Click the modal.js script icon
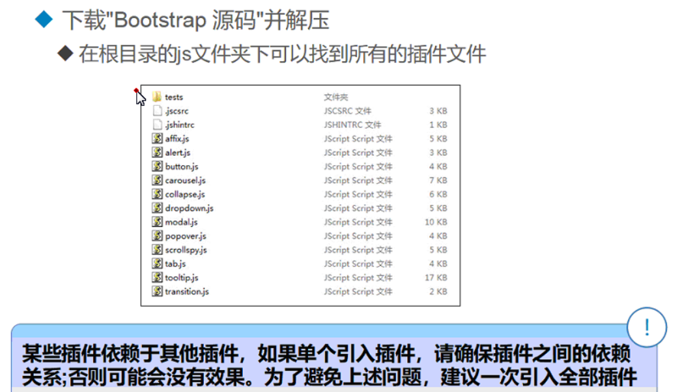The image size is (697, 392). tap(157, 222)
